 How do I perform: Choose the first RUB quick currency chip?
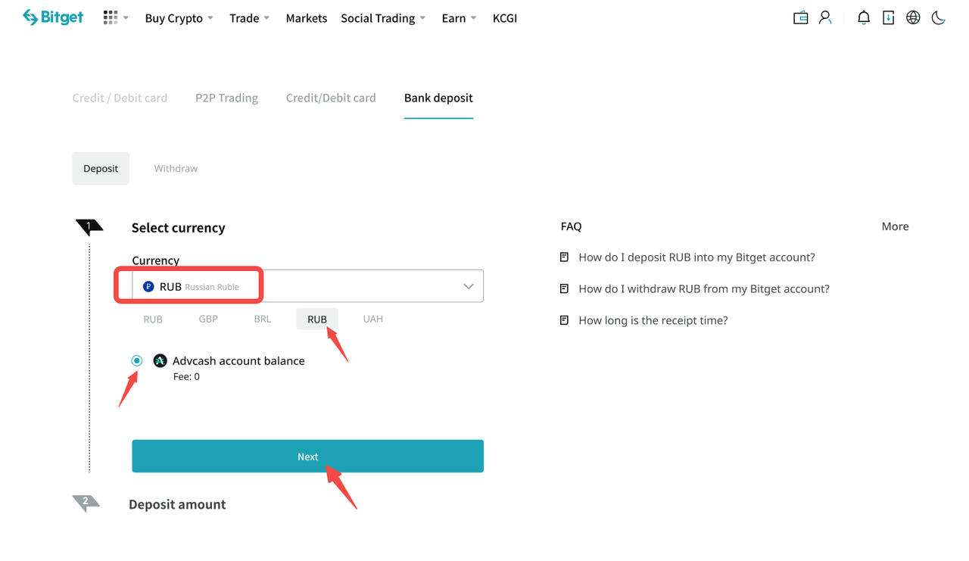click(x=153, y=319)
